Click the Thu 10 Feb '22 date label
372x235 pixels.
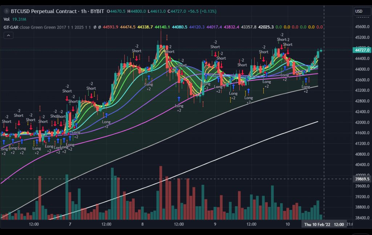[x=317, y=224]
